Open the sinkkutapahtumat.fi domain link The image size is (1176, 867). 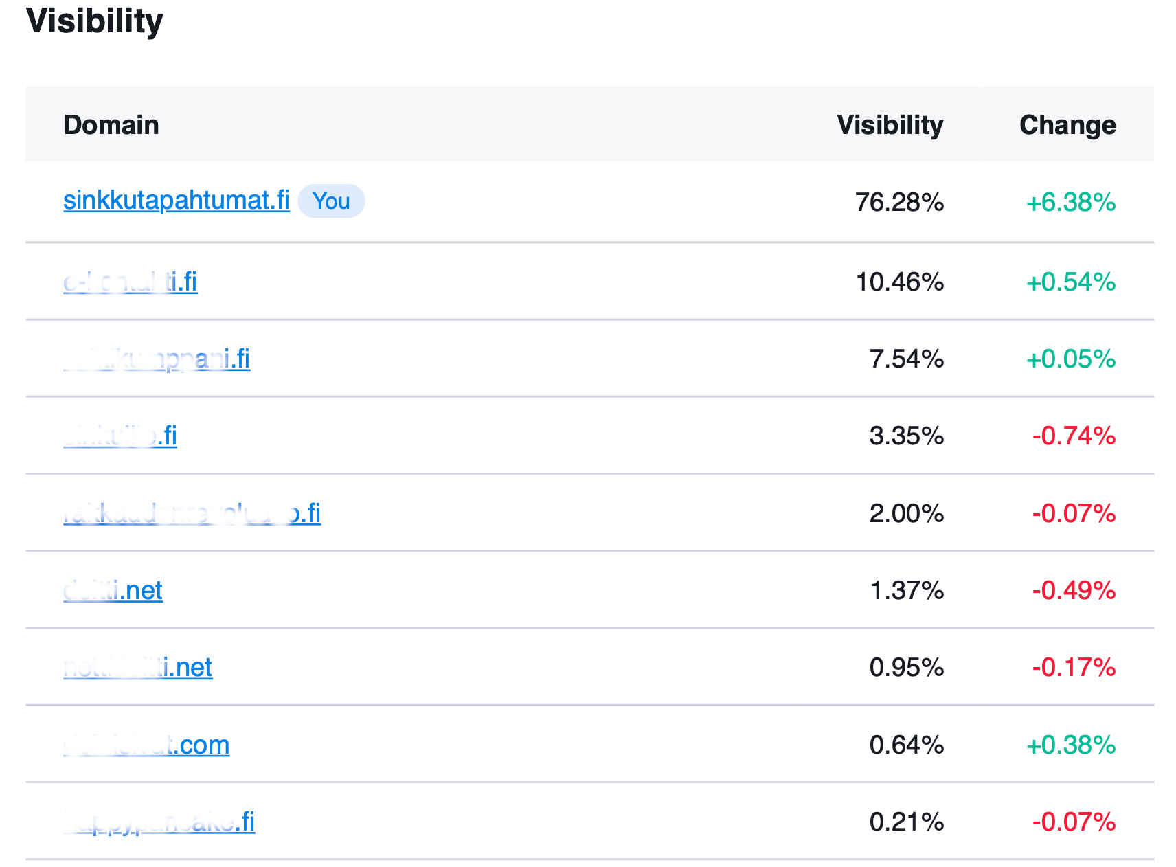[x=176, y=201]
